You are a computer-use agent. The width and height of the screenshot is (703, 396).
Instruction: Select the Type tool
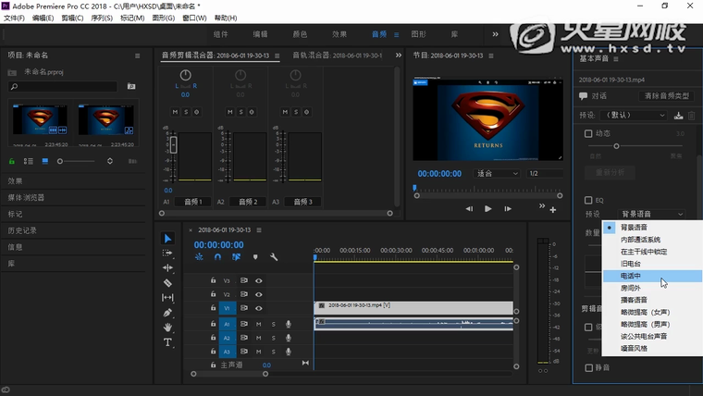coord(167,342)
